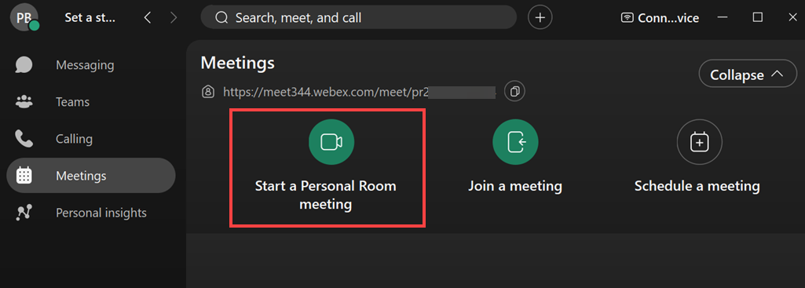
Task: Click the Messaging chat bubble icon
Action: 24,65
